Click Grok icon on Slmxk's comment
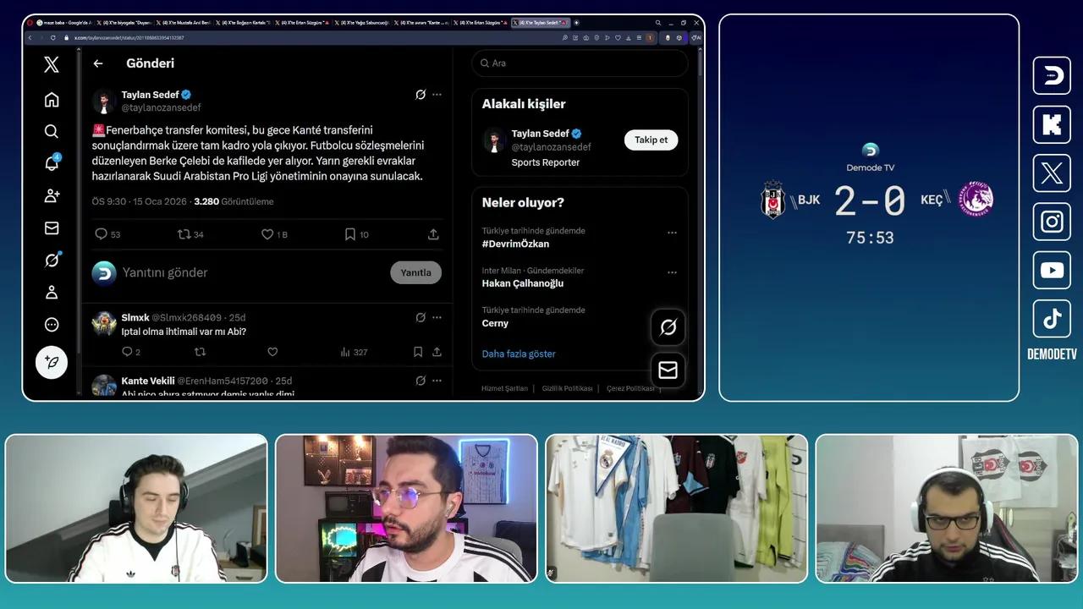Image resolution: width=1083 pixels, height=609 pixels. tap(421, 318)
